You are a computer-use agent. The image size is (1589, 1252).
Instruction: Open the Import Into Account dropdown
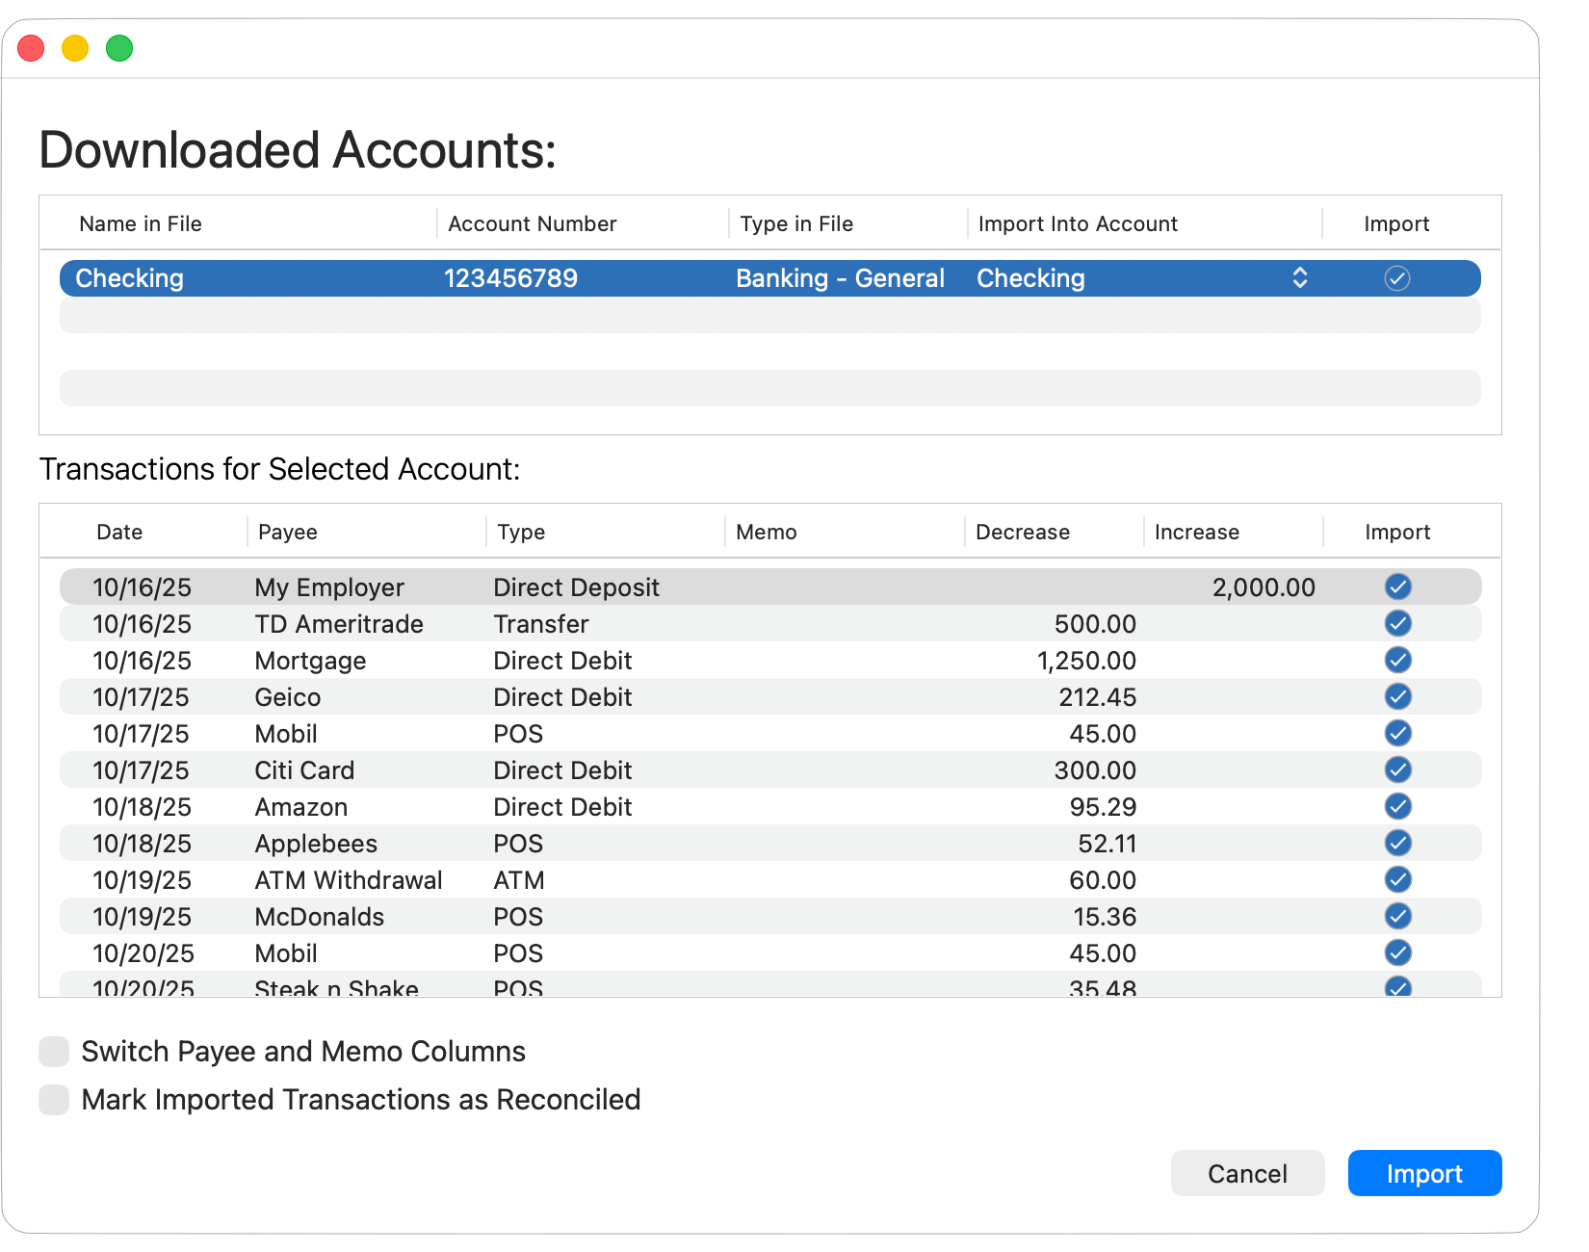[x=1299, y=278]
